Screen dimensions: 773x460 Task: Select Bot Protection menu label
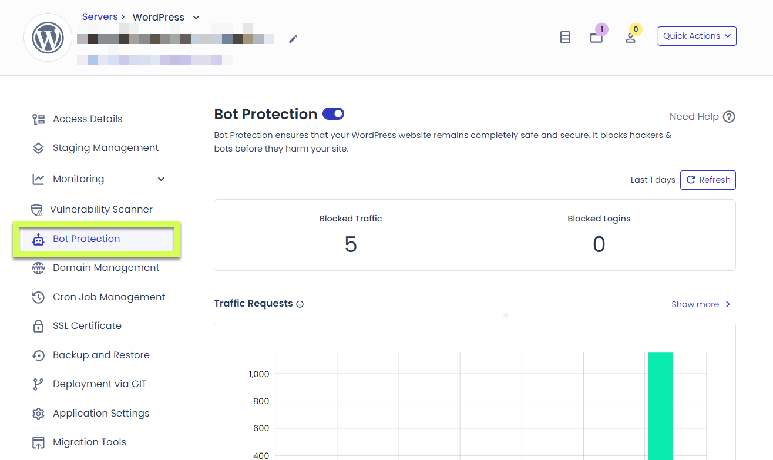tap(86, 239)
